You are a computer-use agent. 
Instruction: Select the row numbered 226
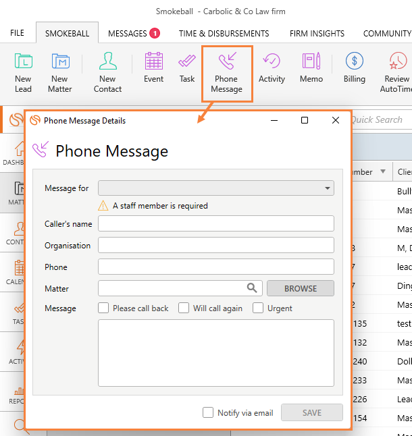382,399
